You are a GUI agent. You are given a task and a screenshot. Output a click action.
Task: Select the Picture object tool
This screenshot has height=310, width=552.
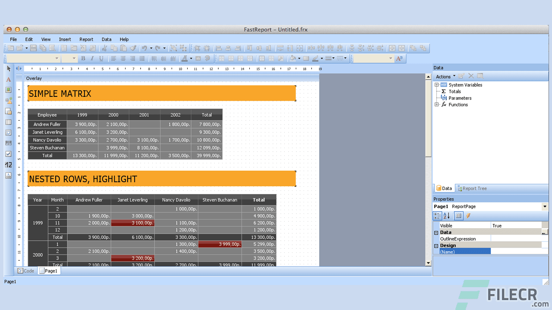click(x=9, y=90)
